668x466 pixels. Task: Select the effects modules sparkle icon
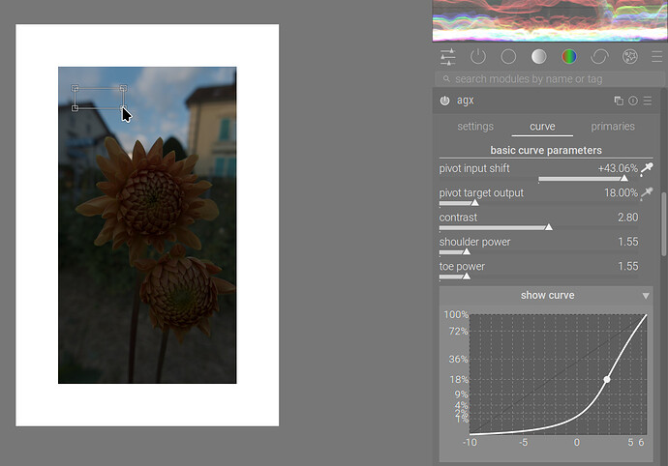(629, 57)
